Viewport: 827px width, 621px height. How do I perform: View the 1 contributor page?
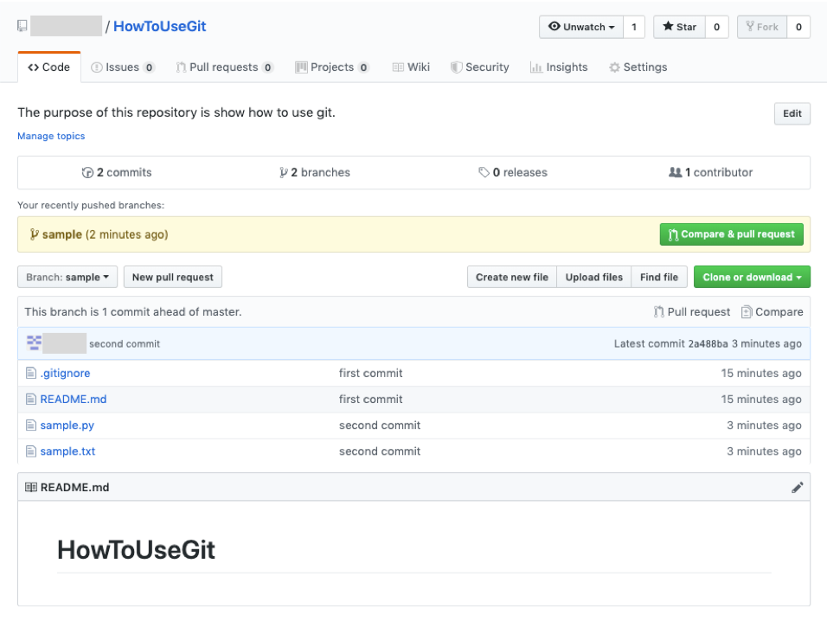[x=710, y=172]
